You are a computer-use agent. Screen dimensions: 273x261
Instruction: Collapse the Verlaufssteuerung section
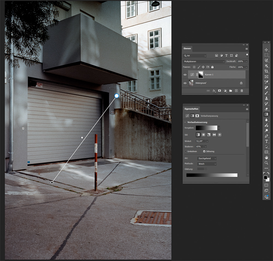(x=185, y=122)
